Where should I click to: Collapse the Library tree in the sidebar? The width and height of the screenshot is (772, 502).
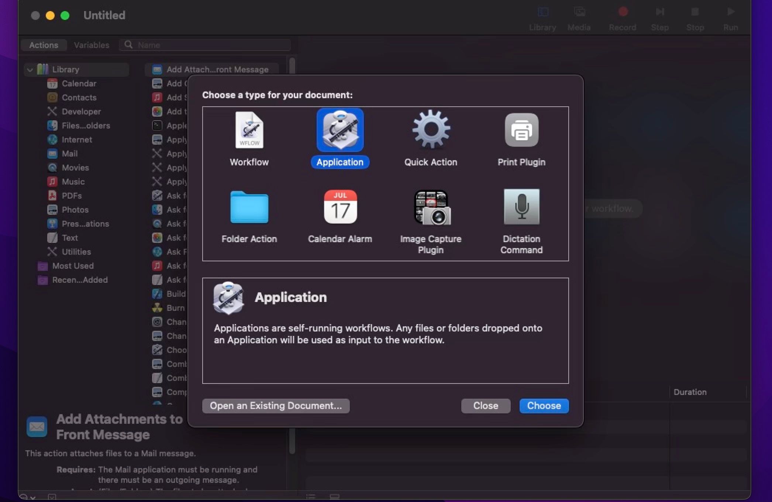pos(30,69)
